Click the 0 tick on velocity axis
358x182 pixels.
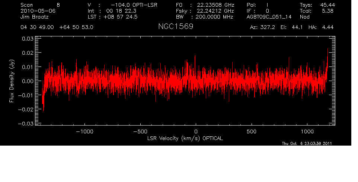click(x=196, y=131)
